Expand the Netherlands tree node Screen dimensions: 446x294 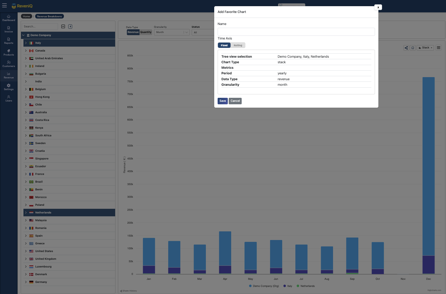point(26,213)
